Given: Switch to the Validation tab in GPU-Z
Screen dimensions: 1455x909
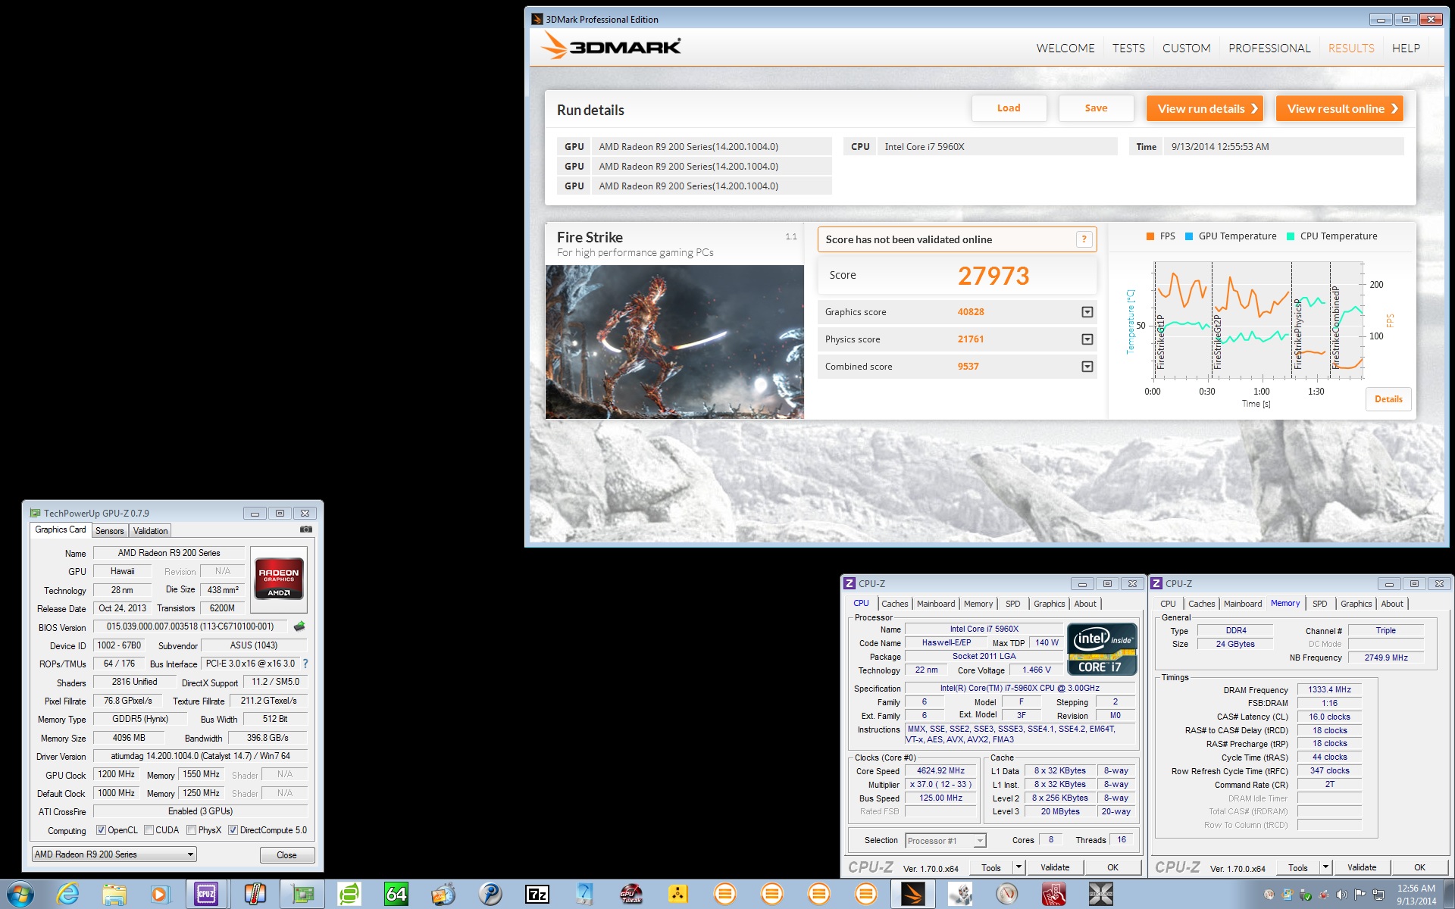Looking at the screenshot, I should pyautogui.click(x=151, y=531).
